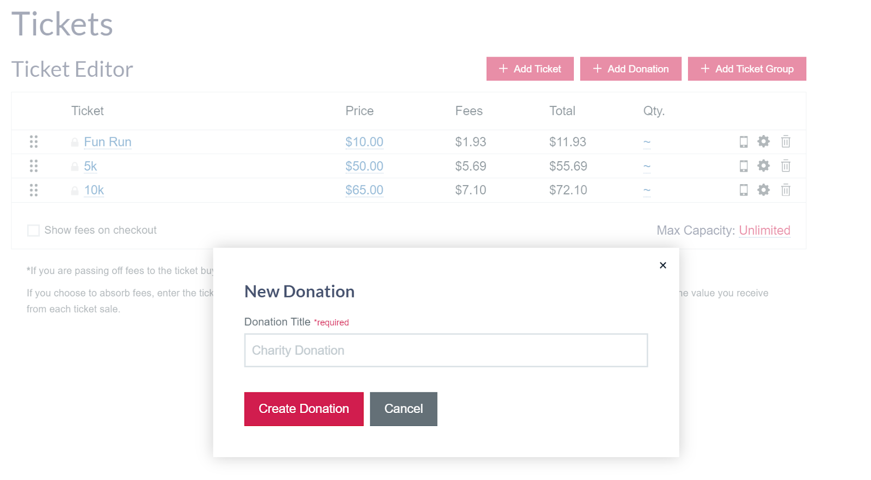Image resolution: width=871 pixels, height=480 pixels.
Task: Focus the Donation Title input field
Action: coord(446,350)
